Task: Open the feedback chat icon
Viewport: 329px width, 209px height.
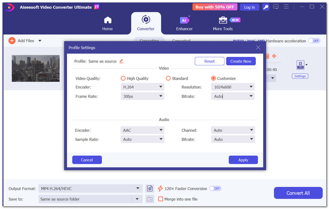Action: pos(276,7)
